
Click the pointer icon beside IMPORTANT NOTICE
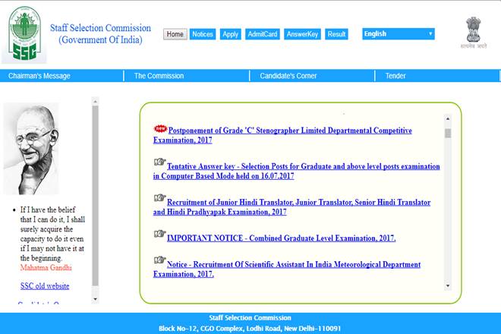(159, 235)
